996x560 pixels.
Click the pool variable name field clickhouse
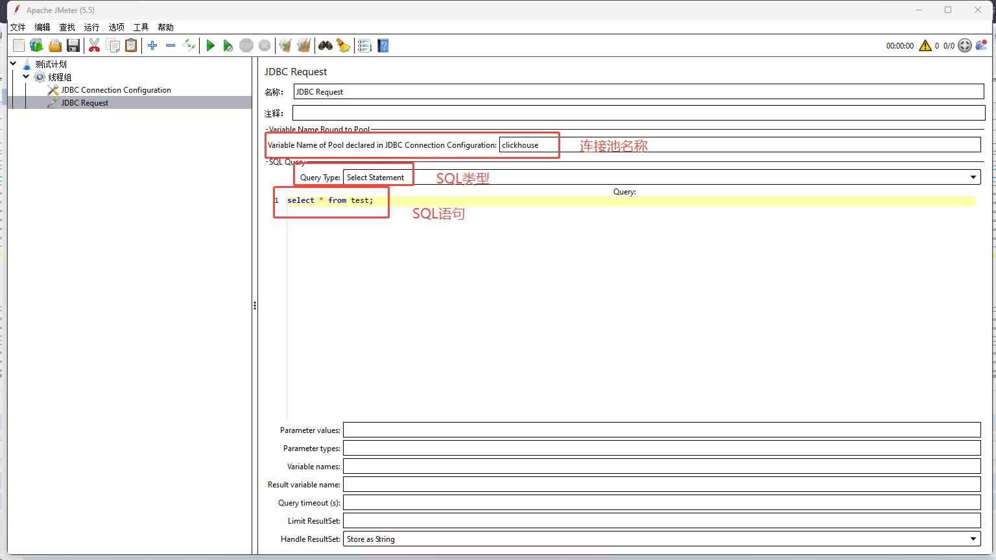point(740,145)
